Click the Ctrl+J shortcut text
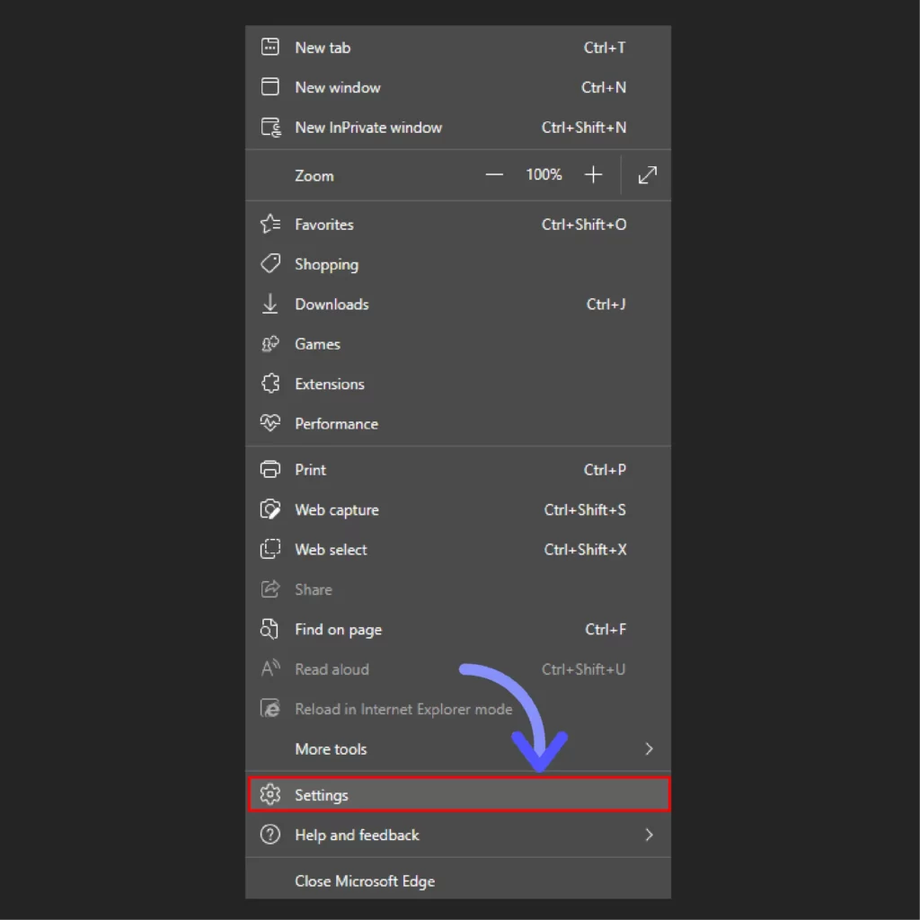 [x=606, y=305]
